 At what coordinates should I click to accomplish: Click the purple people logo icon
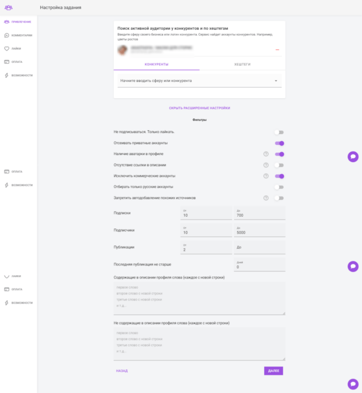pos(8,7)
